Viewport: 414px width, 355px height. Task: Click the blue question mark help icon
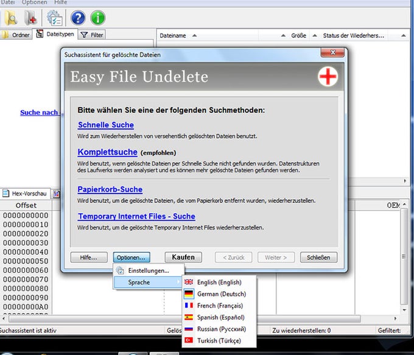click(78, 18)
